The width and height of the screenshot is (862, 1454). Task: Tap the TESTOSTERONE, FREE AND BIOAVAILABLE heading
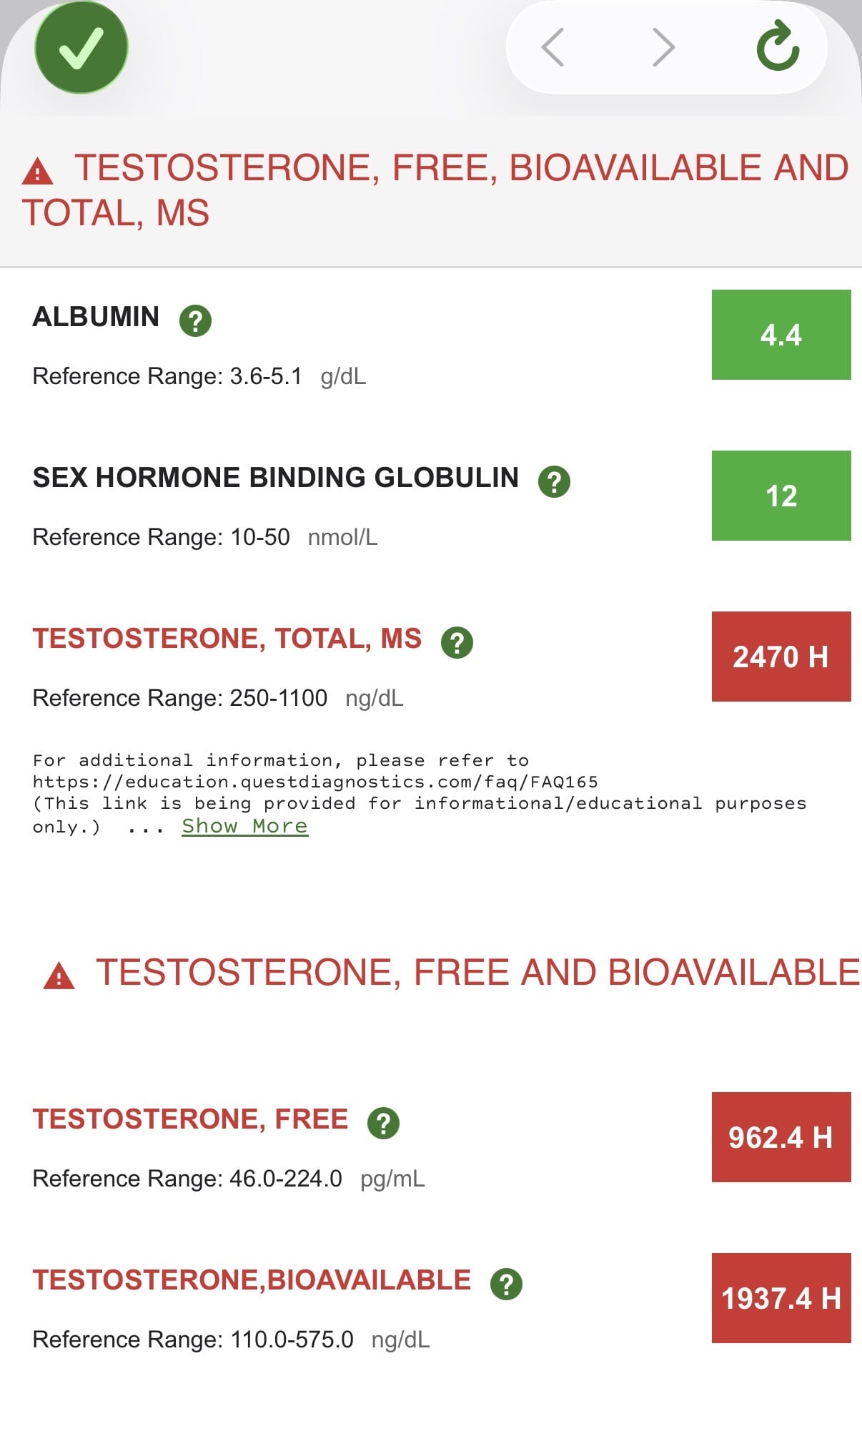point(477,973)
